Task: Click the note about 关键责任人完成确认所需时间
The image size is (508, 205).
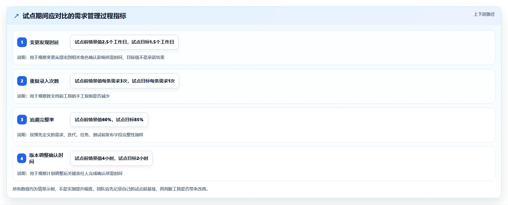Action: pos(70,173)
